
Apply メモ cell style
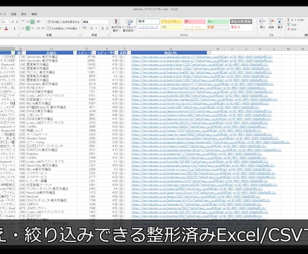pos(171,27)
